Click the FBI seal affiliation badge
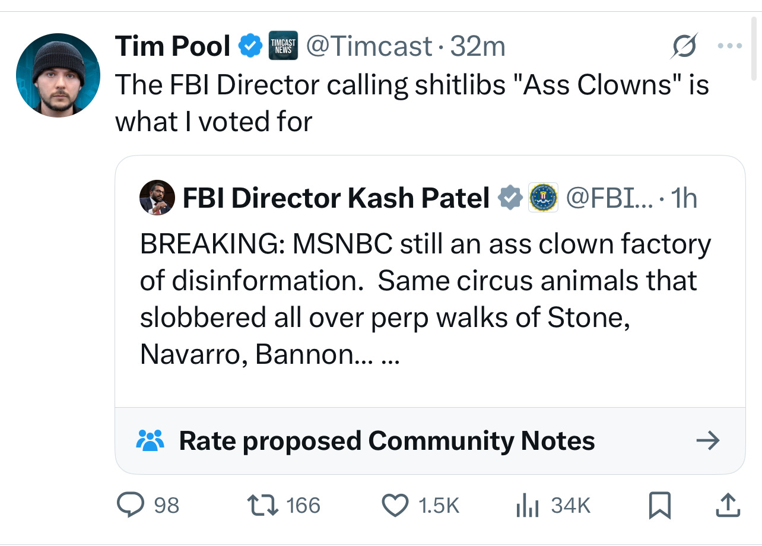This screenshot has width=762, height=546. tap(542, 198)
